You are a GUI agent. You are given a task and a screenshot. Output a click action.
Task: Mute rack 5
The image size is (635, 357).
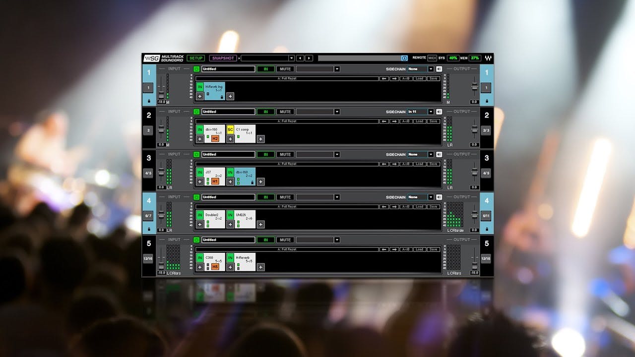284,239
